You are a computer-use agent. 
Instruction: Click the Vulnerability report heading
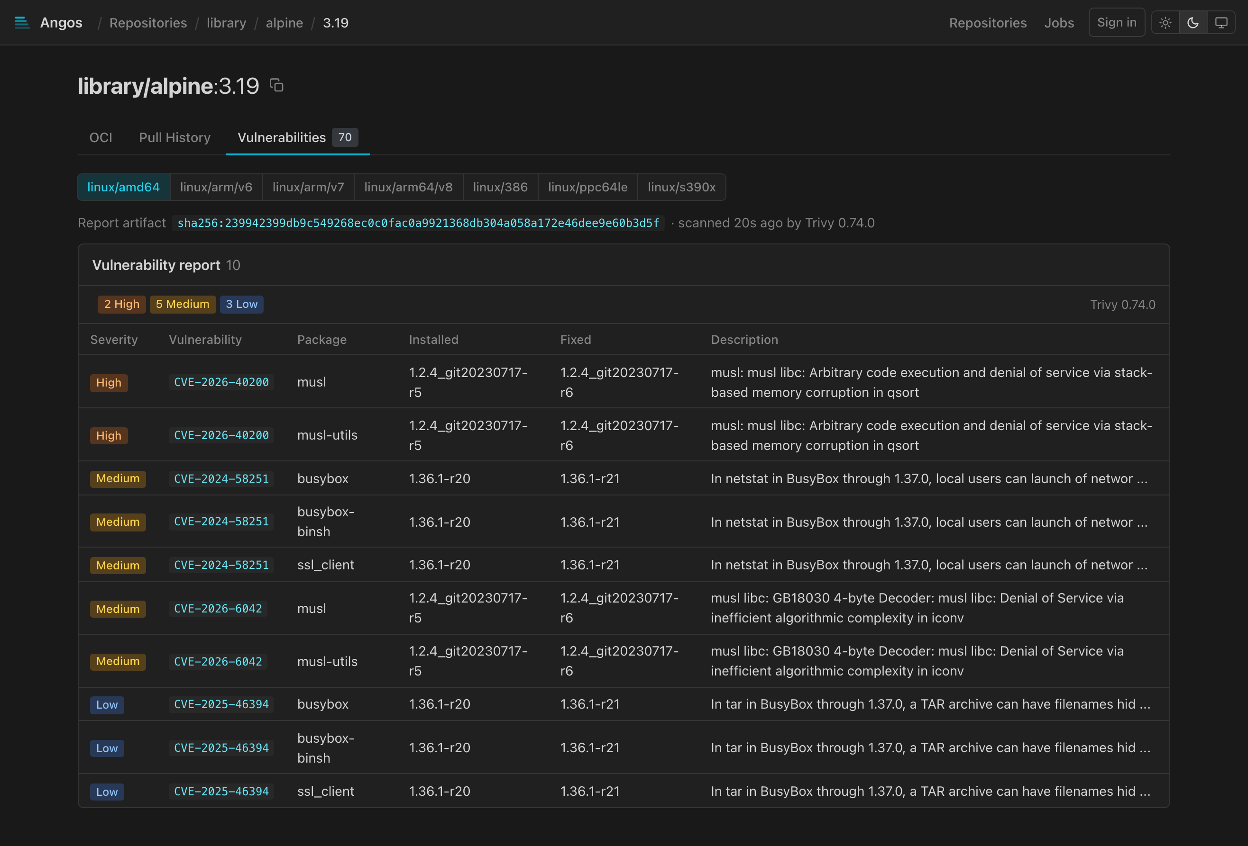pyautogui.click(x=156, y=265)
